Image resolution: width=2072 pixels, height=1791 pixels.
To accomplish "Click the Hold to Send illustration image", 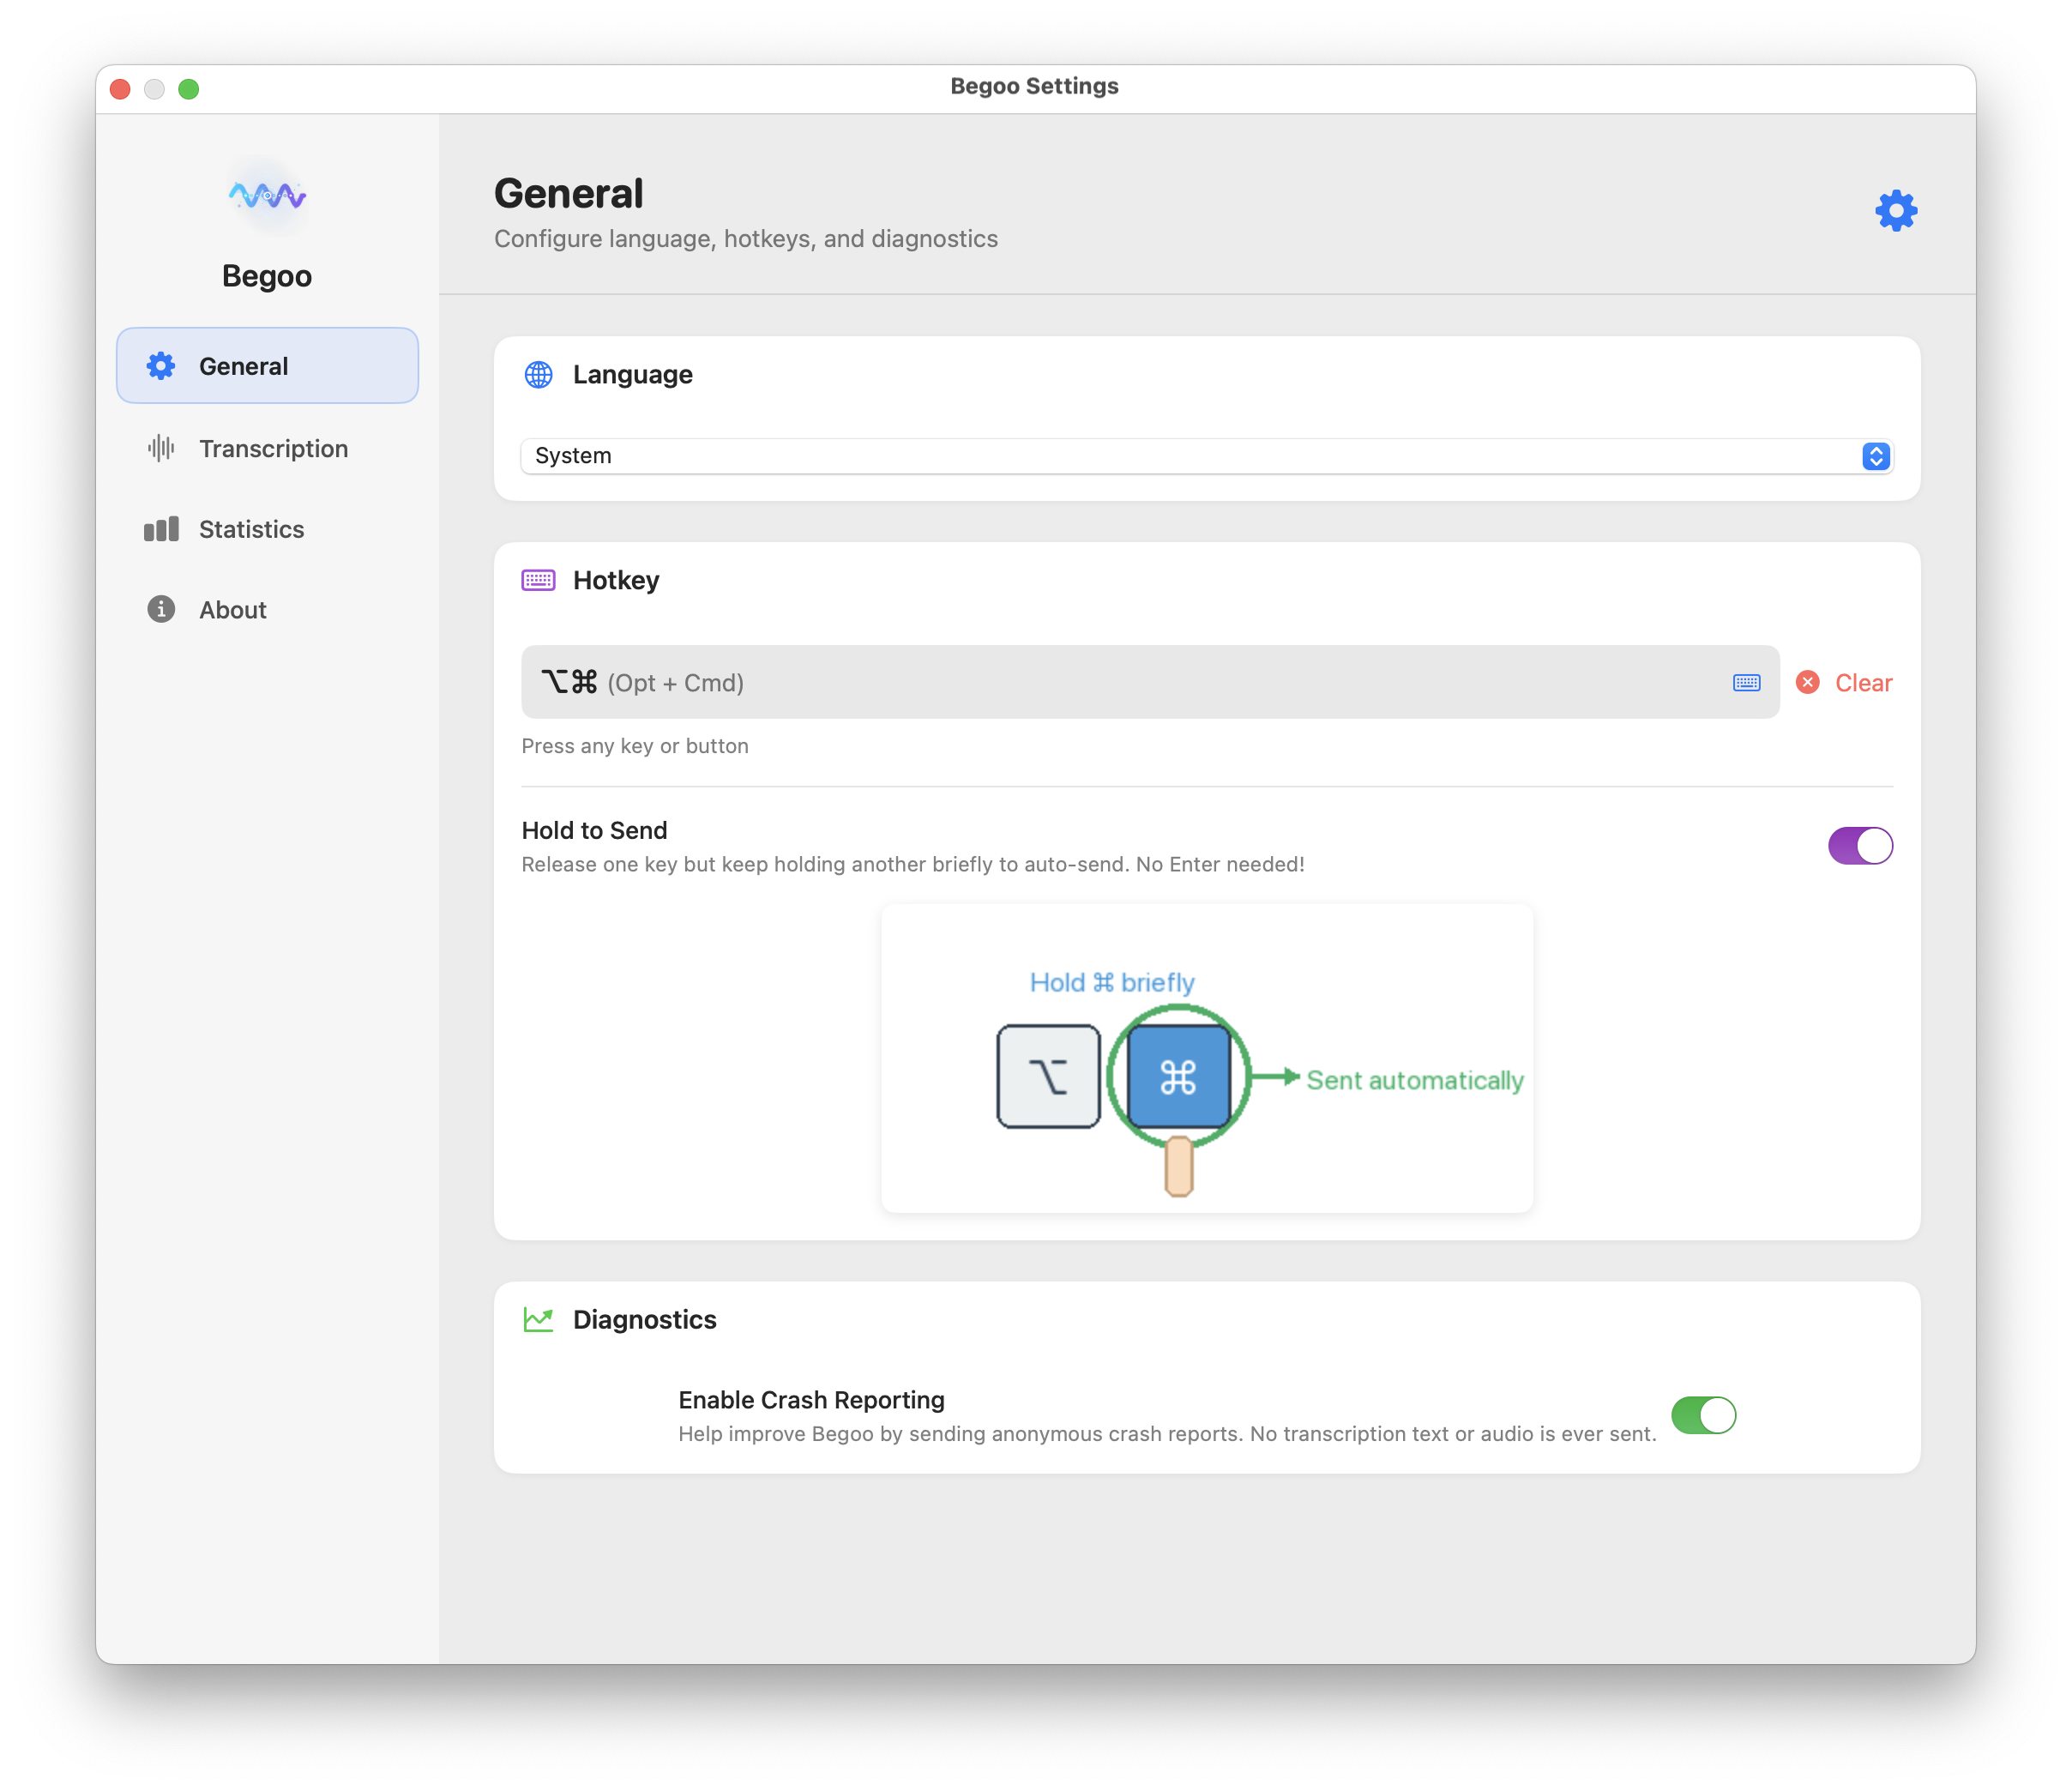I will click(x=1206, y=1058).
